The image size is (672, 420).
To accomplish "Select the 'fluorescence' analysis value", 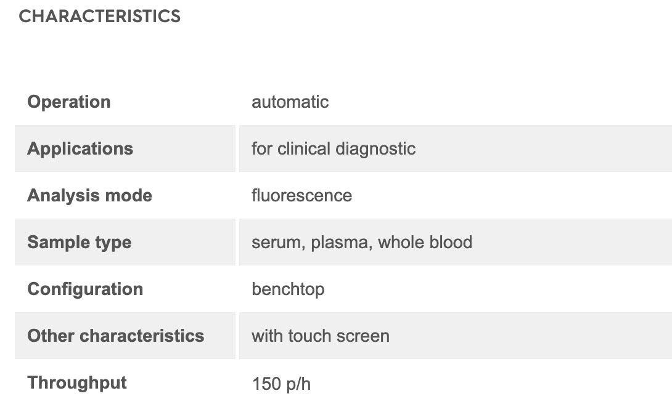I will pyautogui.click(x=301, y=195).
